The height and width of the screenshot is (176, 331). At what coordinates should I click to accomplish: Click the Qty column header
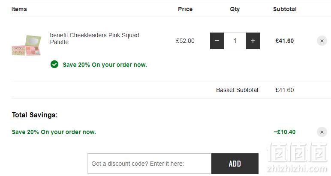pyautogui.click(x=235, y=9)
